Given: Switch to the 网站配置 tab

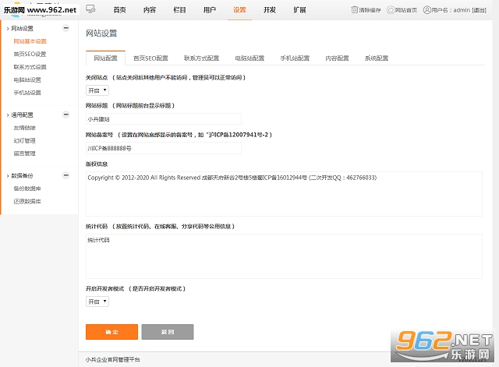Looking at the screenshot, I should tap(106, 58).
